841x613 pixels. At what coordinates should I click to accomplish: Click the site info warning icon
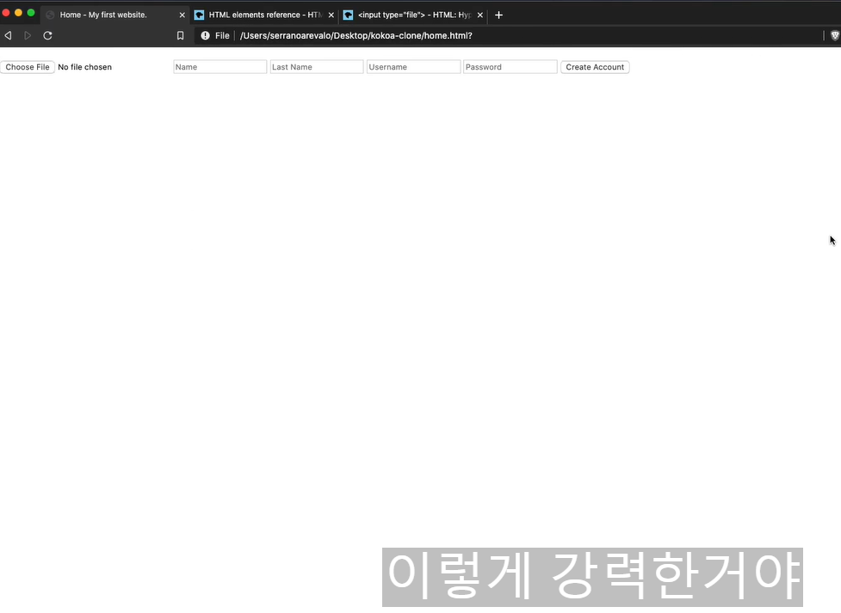coord(206,35)
